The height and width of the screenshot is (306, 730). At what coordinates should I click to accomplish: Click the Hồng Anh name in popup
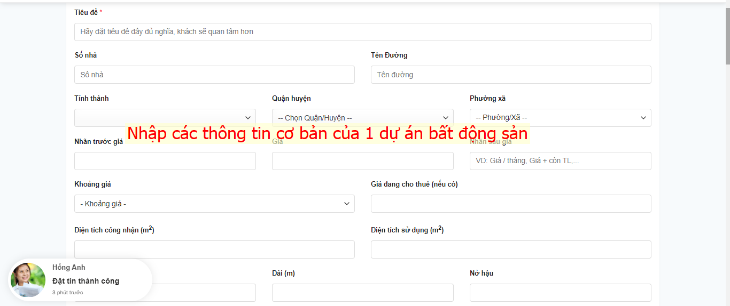tap(69, 268)
